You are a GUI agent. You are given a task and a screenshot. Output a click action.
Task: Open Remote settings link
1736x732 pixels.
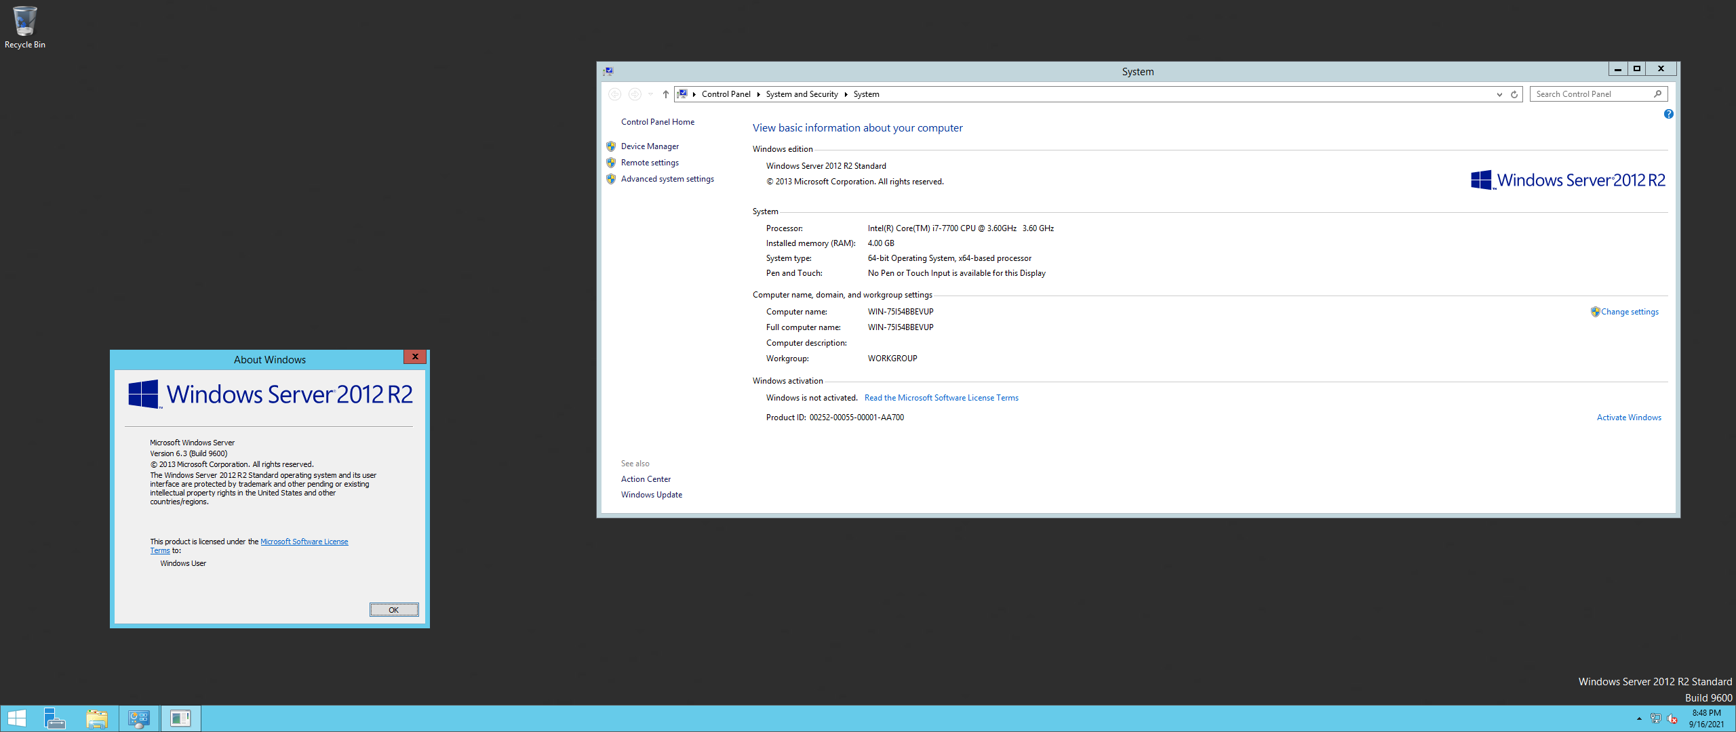point(650,163)
